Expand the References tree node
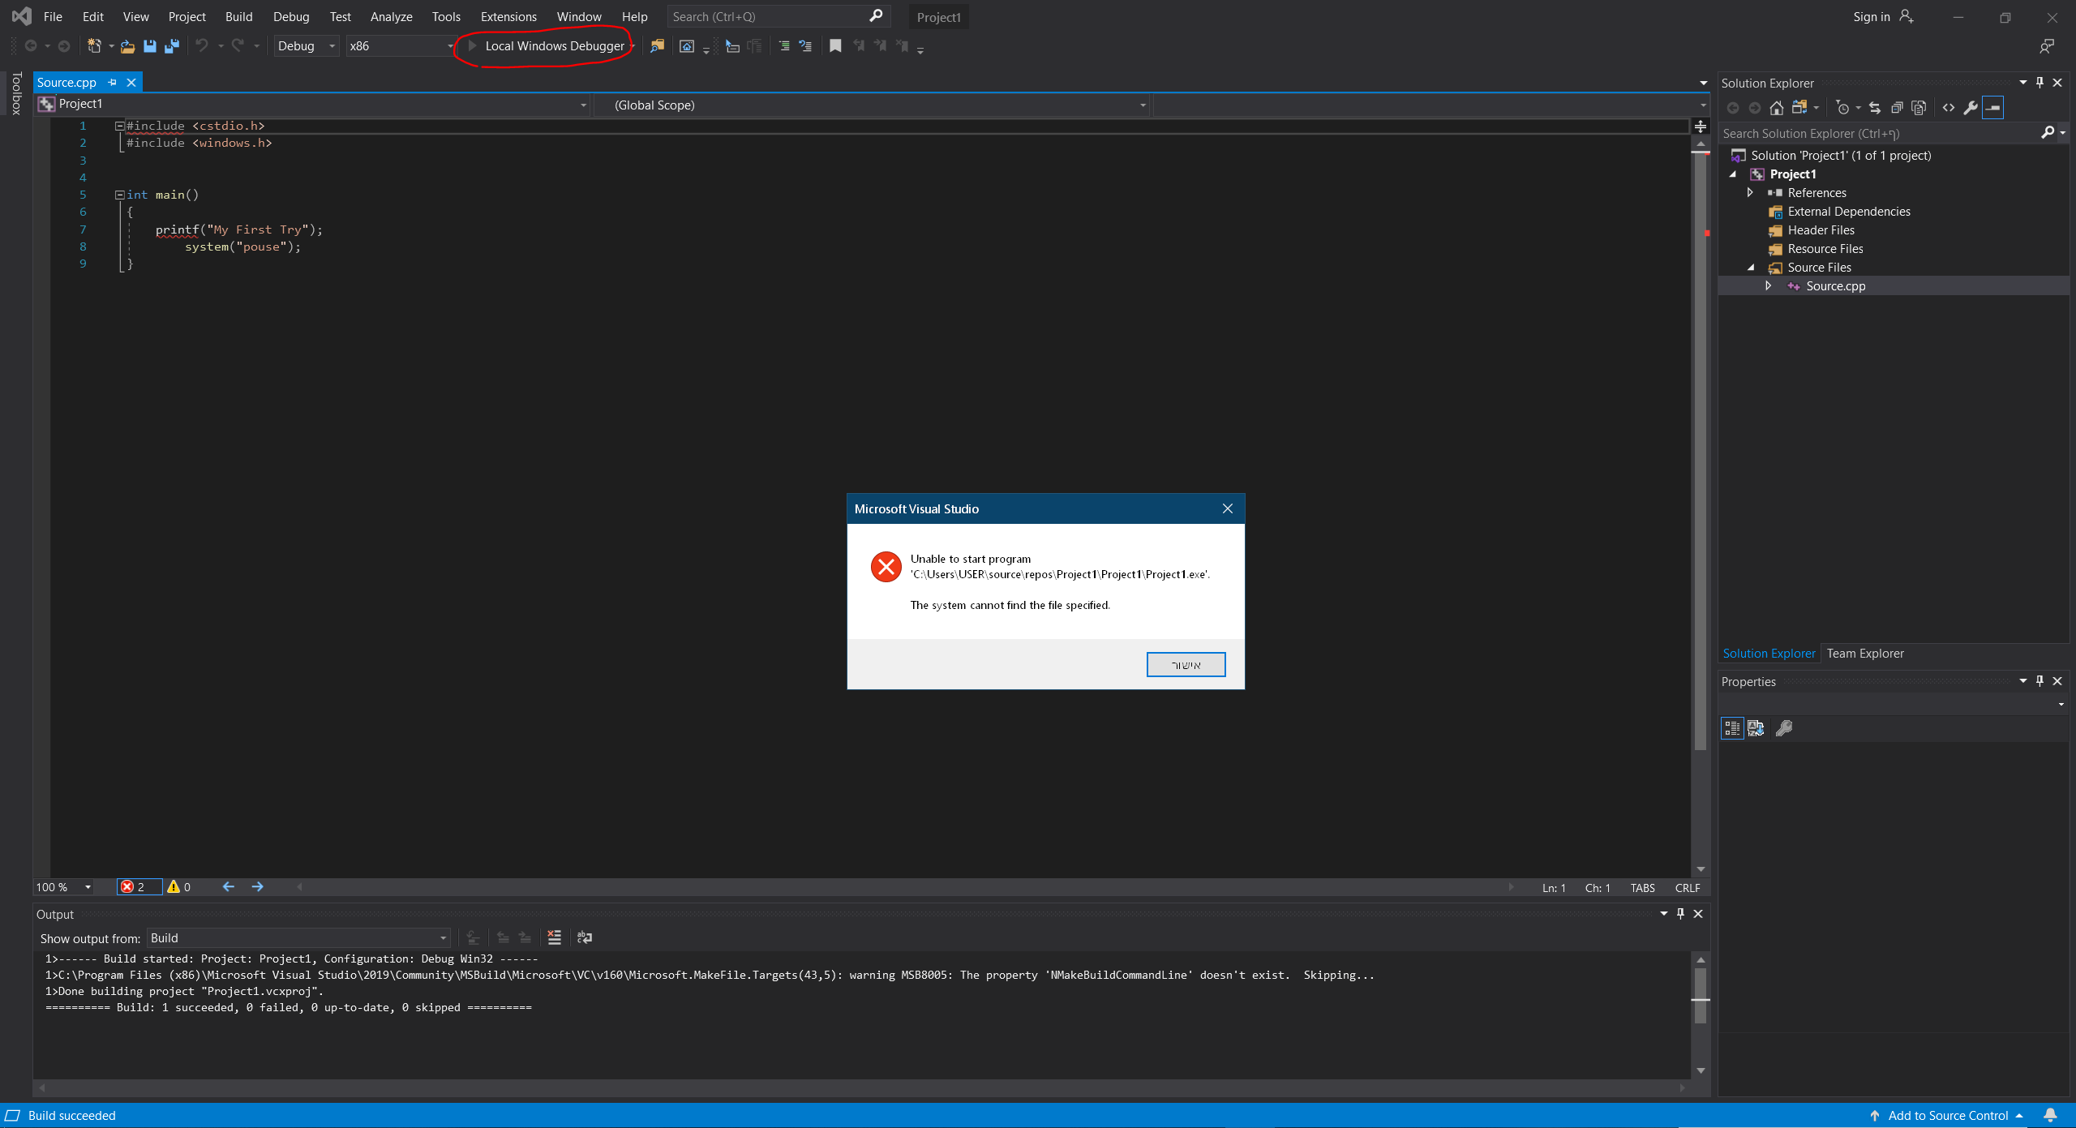This screenshot has width=2076, height=1128. 1750,193
